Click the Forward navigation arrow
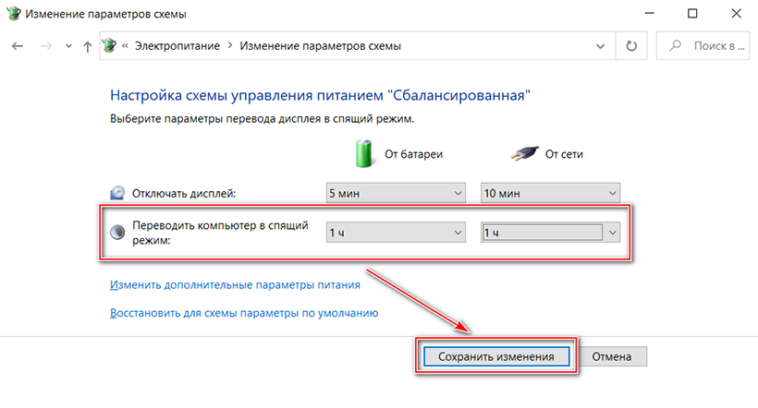This screenshot has width=758, height=408. pos(43,46)
